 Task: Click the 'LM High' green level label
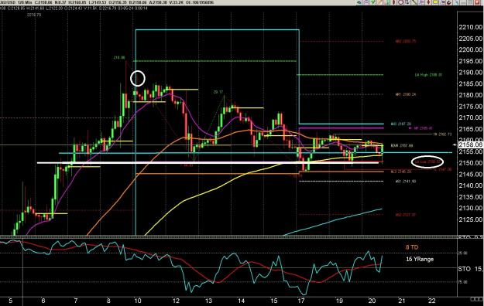(x=428, y=75)
